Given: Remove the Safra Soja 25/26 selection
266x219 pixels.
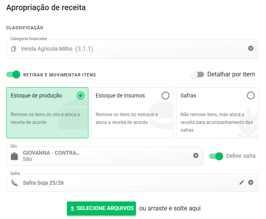Looking at the screenshot, I should tap(250, 182).
